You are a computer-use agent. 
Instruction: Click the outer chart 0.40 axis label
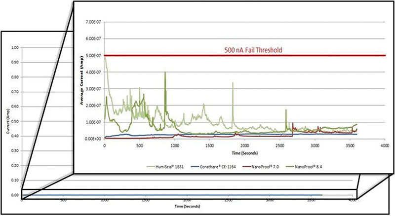[x=15, y=136]
